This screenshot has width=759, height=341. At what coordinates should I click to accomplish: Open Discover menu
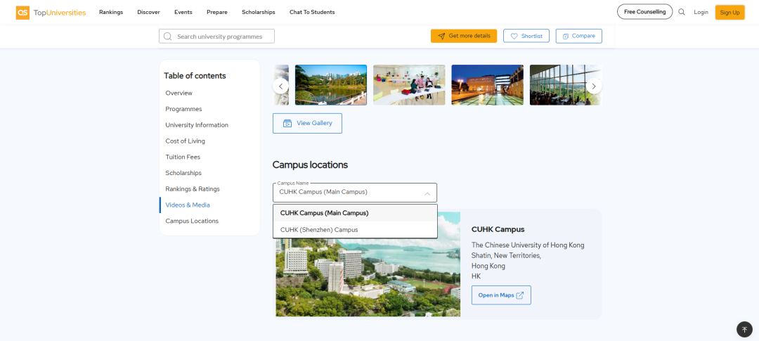click(x=148, y=12)
